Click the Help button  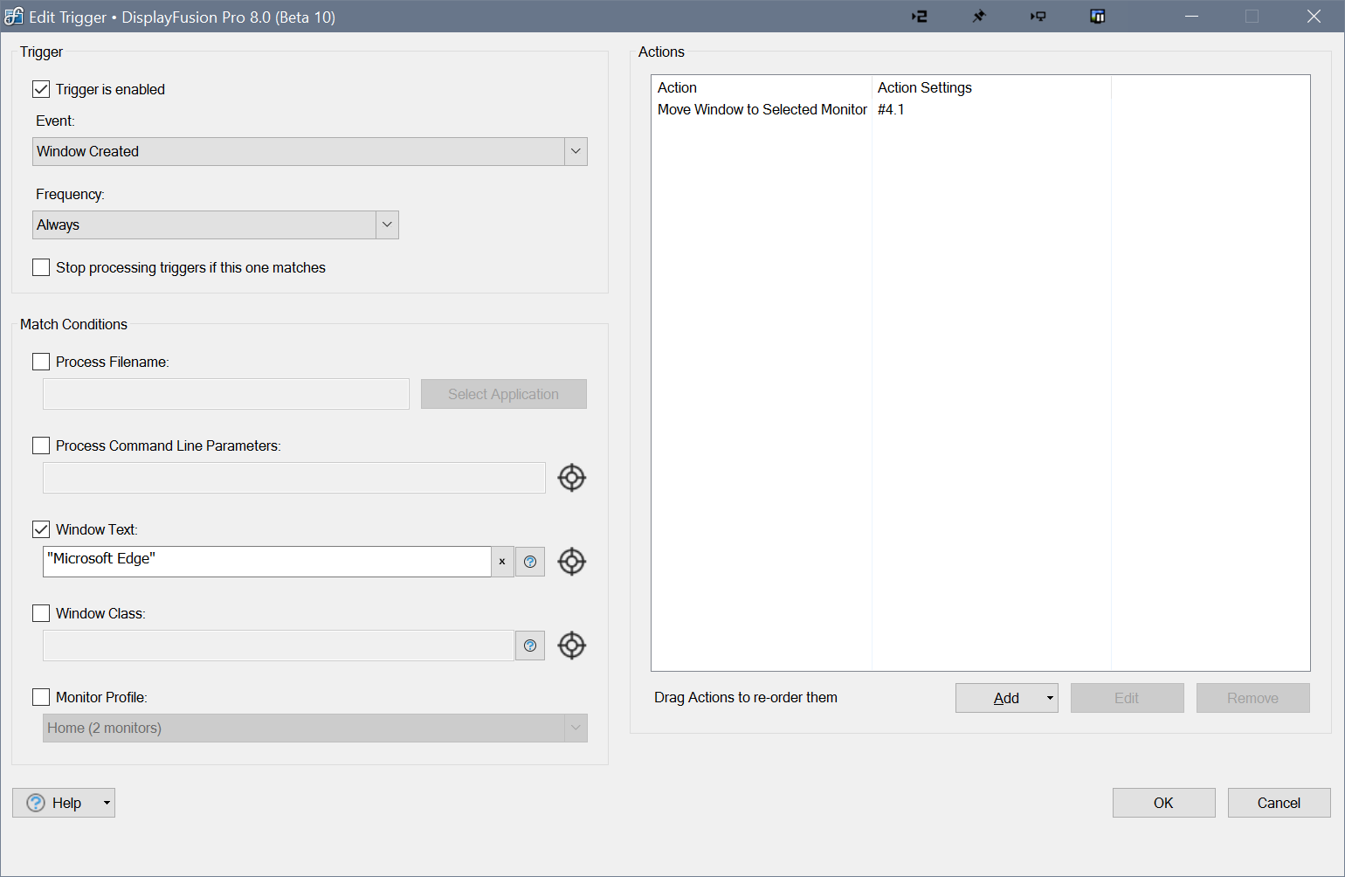click(x=55, y=803)
